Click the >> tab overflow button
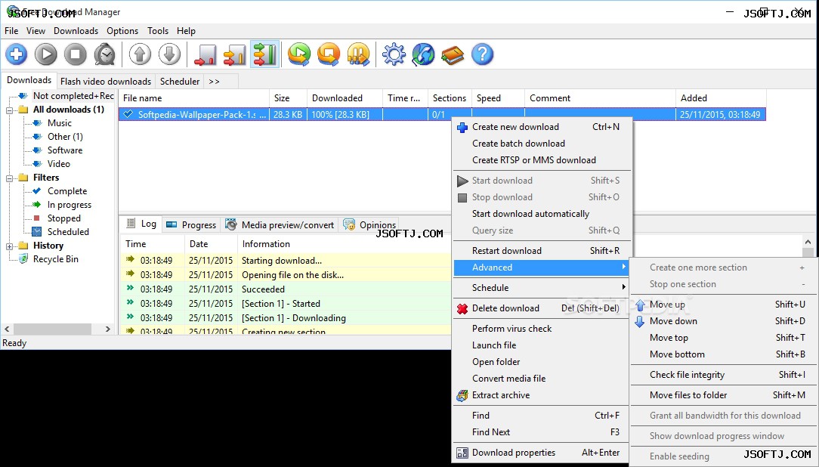 click(x=214, y=82)
